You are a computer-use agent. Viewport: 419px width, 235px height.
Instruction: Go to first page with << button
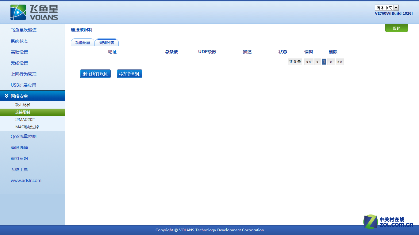pyautogui.click(x=309, y=62)
